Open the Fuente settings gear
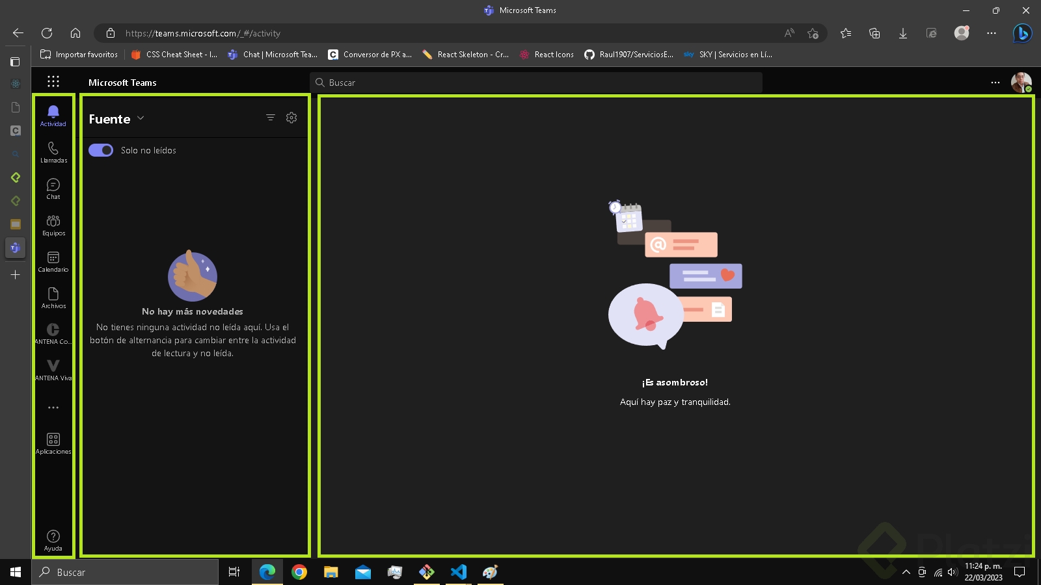This screenshot has height=585, width=1041. 291,118
